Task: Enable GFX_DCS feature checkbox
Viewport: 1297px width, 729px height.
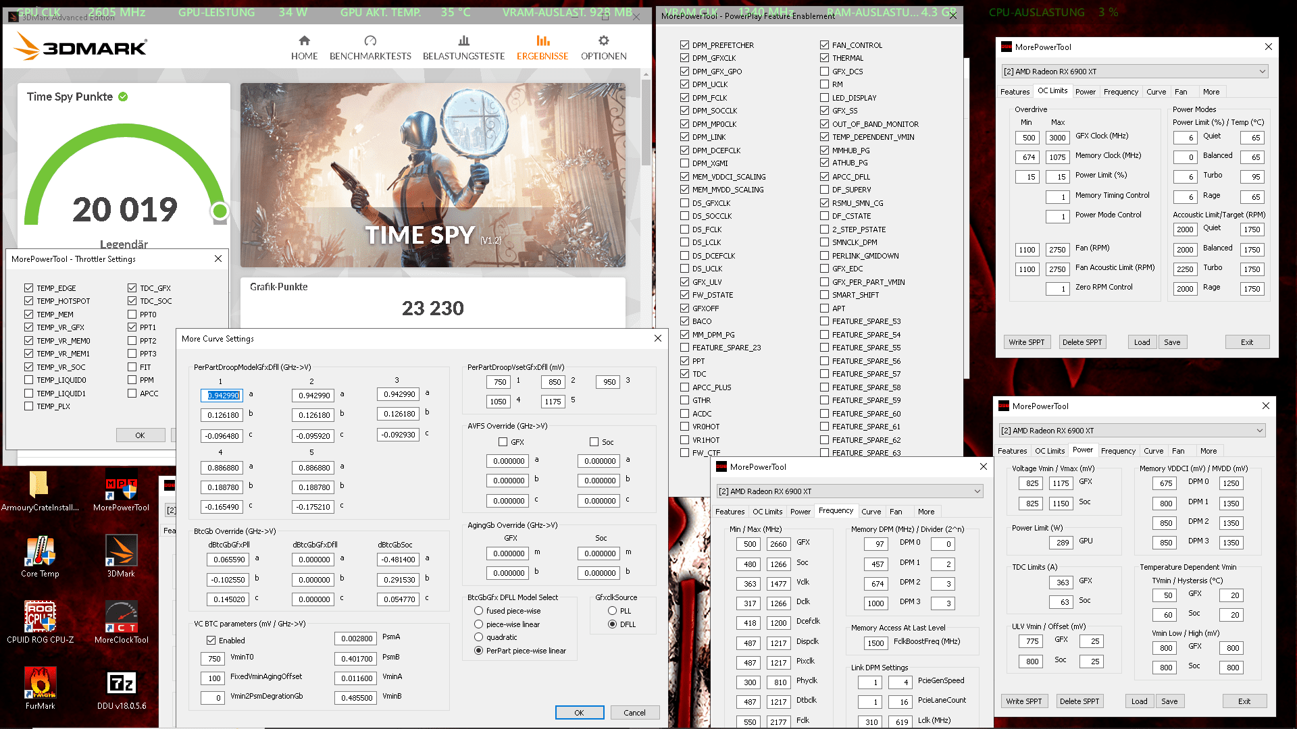Action: 824,71
